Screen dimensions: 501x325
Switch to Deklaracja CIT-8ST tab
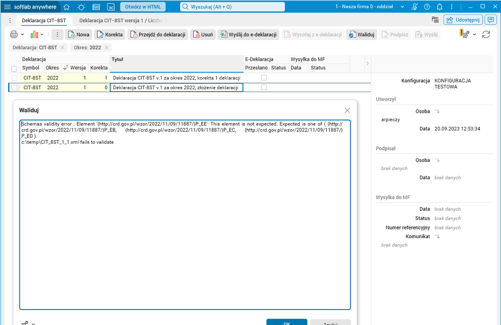44,20
